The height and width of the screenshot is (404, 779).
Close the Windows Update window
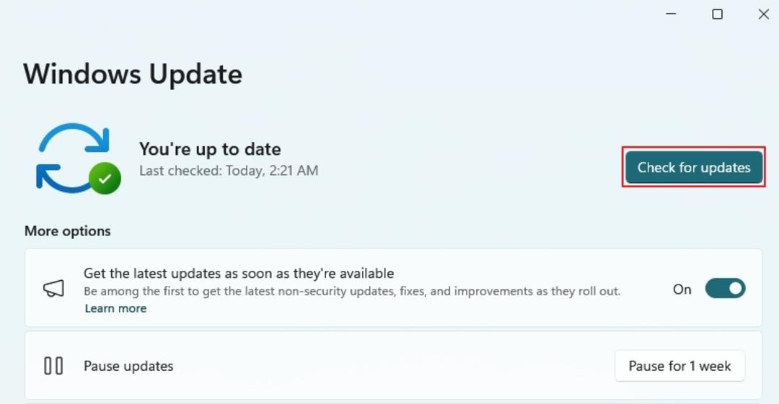(x=764, y=14)
